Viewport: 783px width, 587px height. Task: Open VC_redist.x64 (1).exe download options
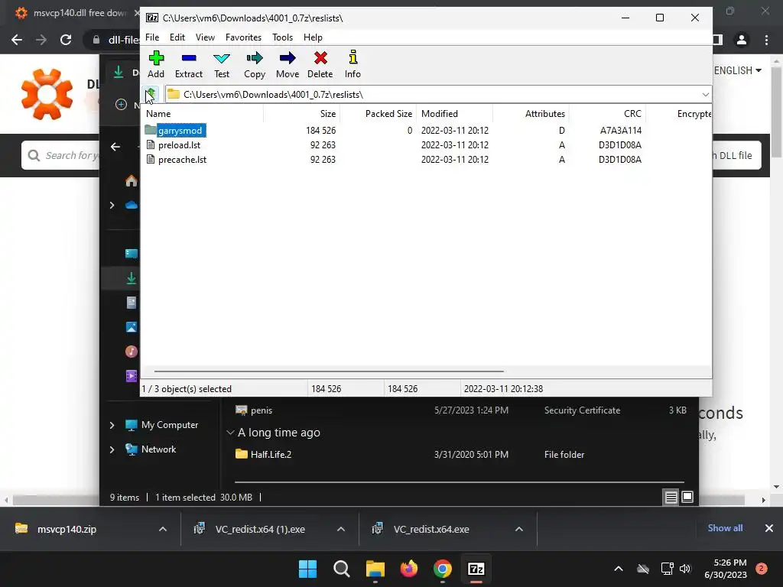pyautogui.click(x=341, y=529)
